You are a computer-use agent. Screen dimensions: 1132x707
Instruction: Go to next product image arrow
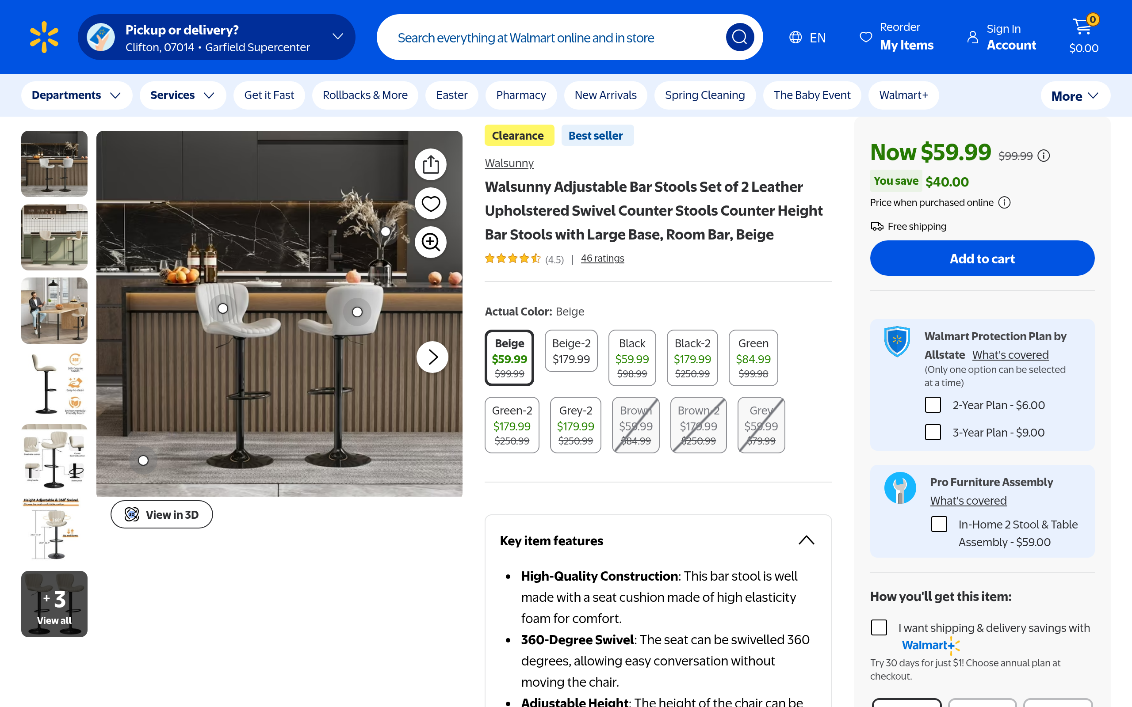pyautogui.click(x=432, y=357)
